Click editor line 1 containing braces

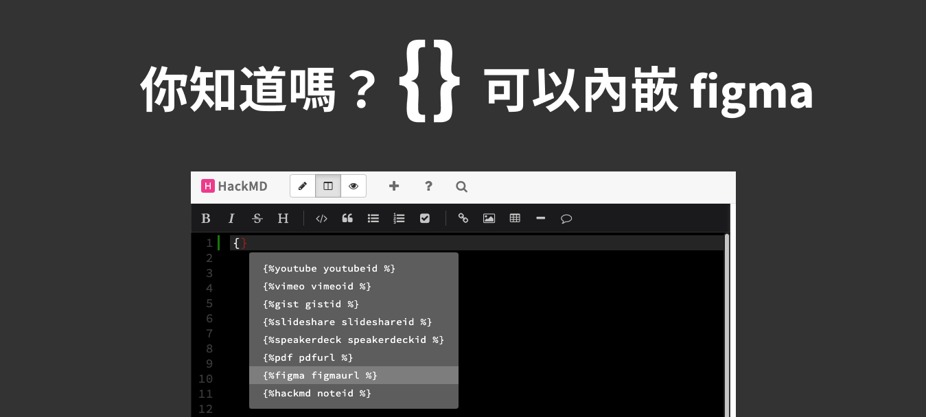click(x=476, y=243)
